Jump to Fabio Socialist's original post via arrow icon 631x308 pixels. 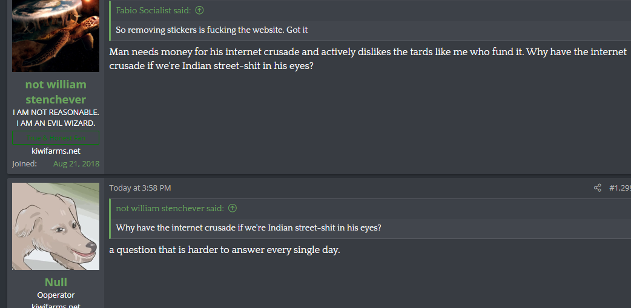tap(199, 10)
